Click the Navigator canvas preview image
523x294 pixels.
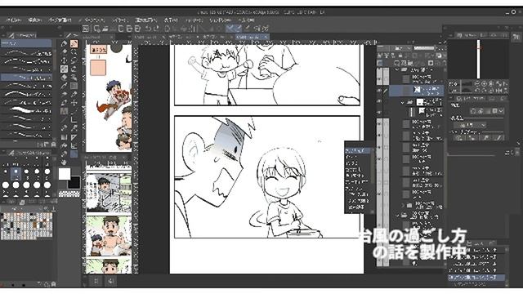pos(477,59)
